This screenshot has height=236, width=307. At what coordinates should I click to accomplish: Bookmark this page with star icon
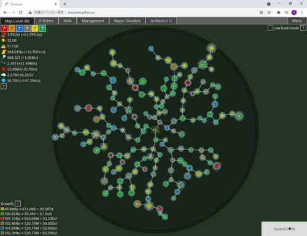pyautogui.click(x=269, y=12)
